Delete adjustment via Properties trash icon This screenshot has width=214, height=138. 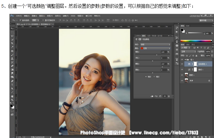tap(169, 96)
